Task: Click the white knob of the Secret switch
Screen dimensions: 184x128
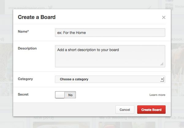Action: [x=60, y=95]
